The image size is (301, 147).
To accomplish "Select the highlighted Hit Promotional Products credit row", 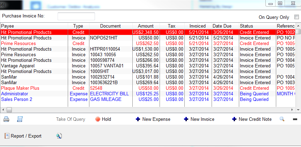I will point(148,32).
